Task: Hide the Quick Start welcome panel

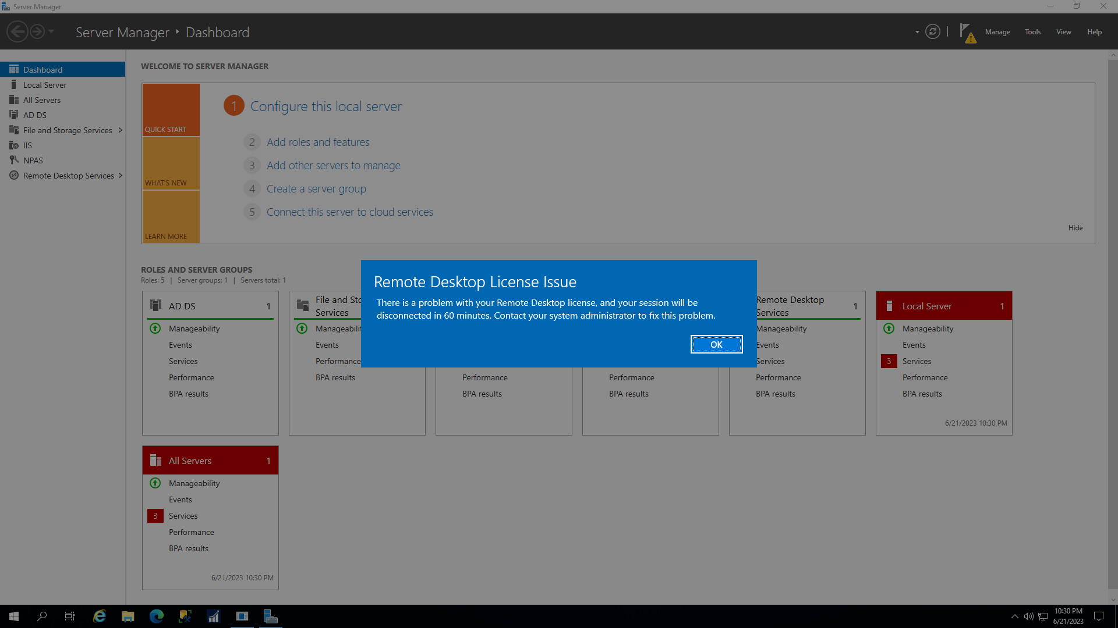Action: click(1075, 227)
